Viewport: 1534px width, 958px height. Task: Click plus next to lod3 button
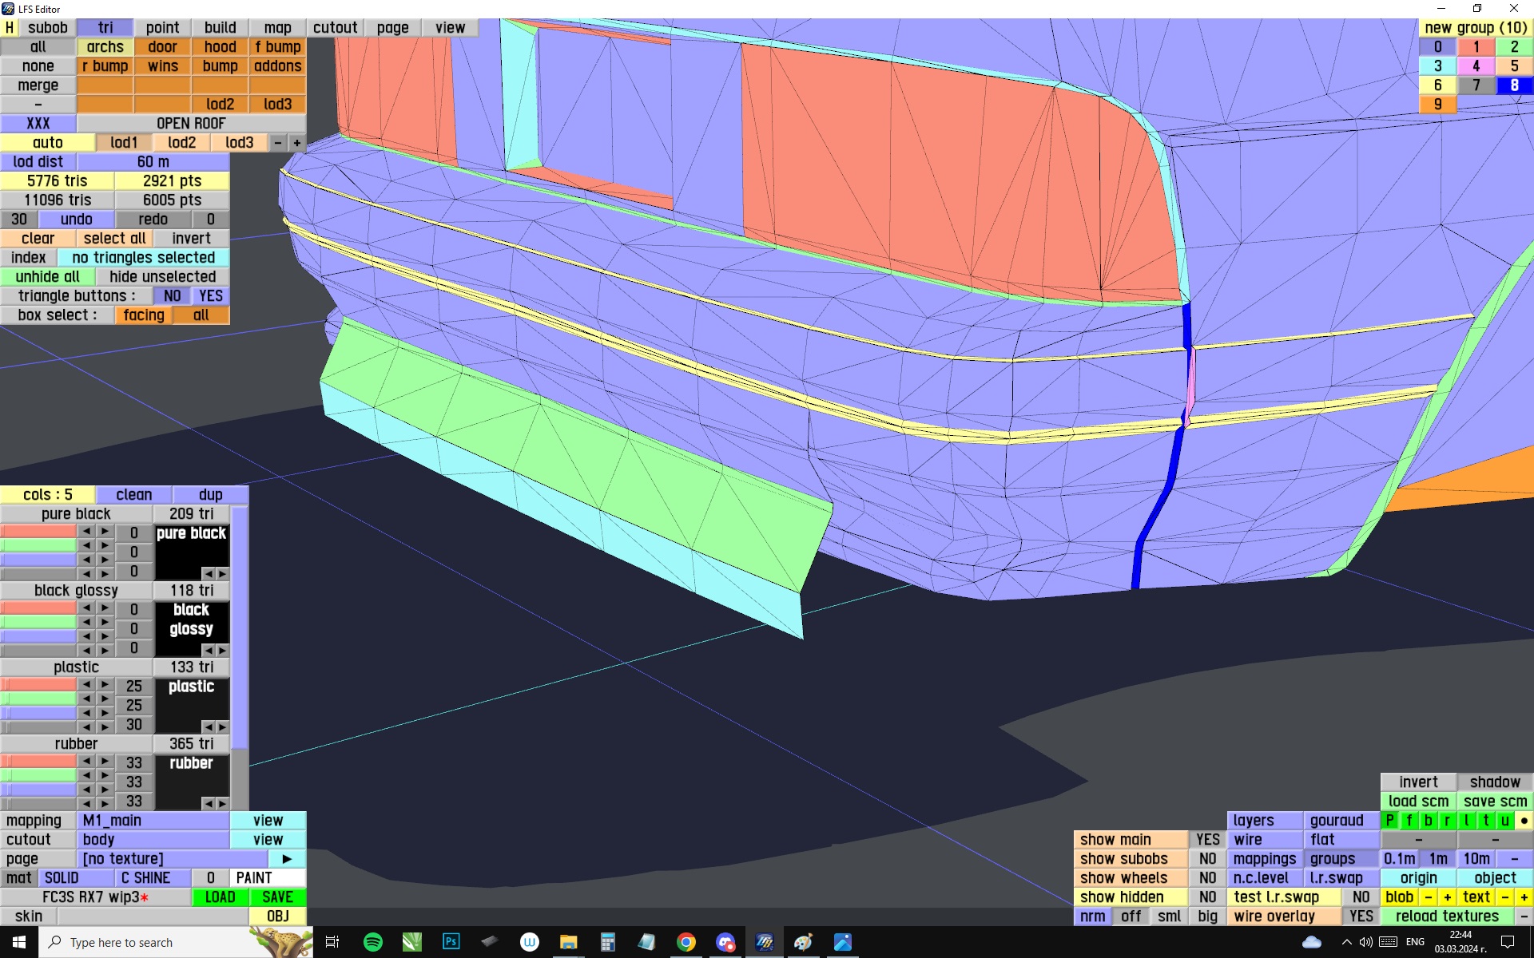297,143
